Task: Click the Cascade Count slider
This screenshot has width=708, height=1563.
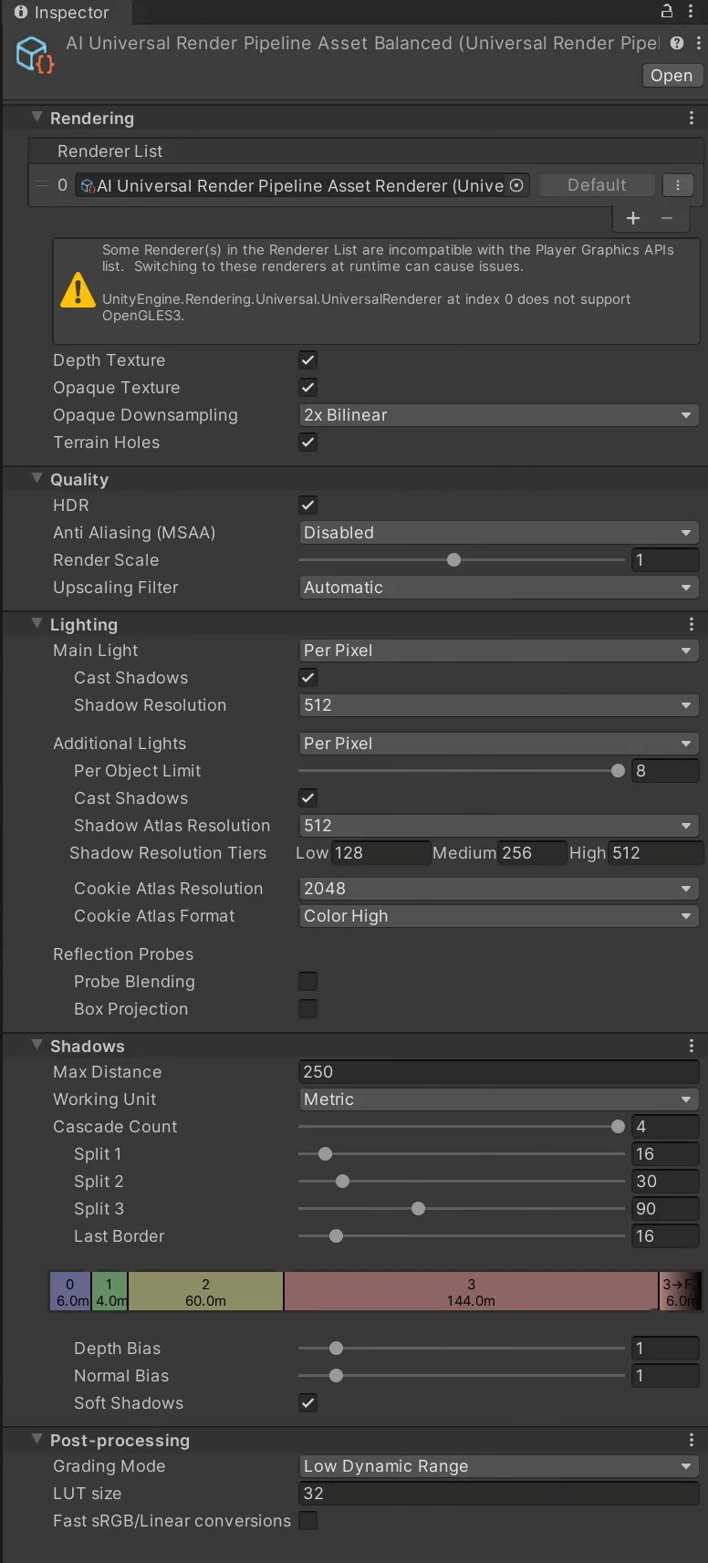Action: click(x=462, y=1127)
